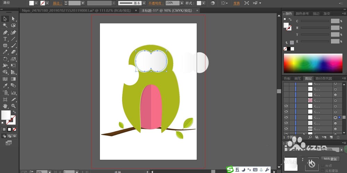Viewport: 347px width, 173px height.
Task: Select the Blend tool
Action: (x=13, y=85)
